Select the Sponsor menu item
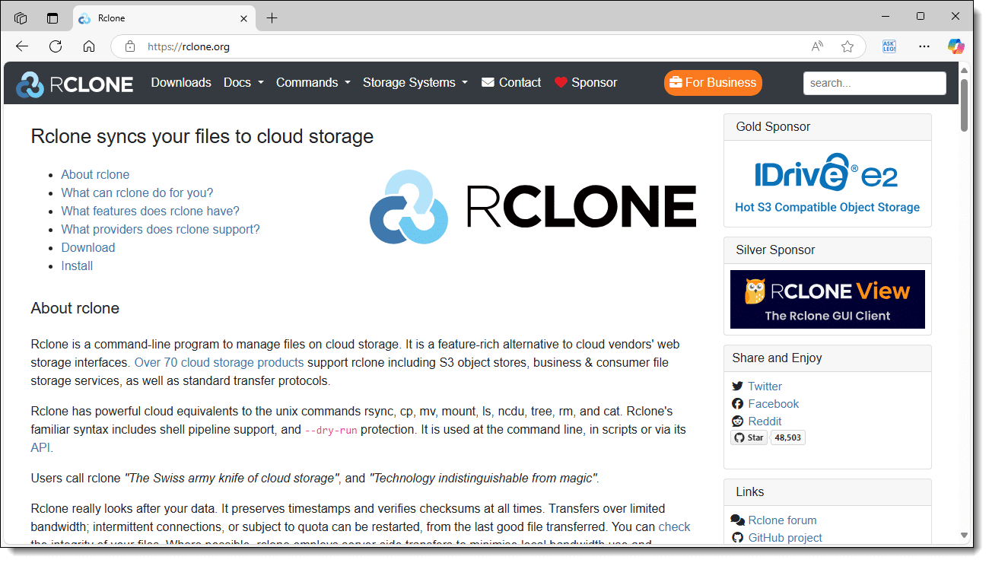This screenshot has width=989, height=563. tap(586, 83)
